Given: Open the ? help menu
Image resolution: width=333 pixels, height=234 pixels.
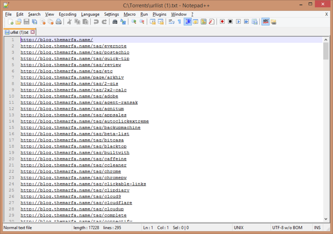Looking at the screenshot, I should (192, 14).
